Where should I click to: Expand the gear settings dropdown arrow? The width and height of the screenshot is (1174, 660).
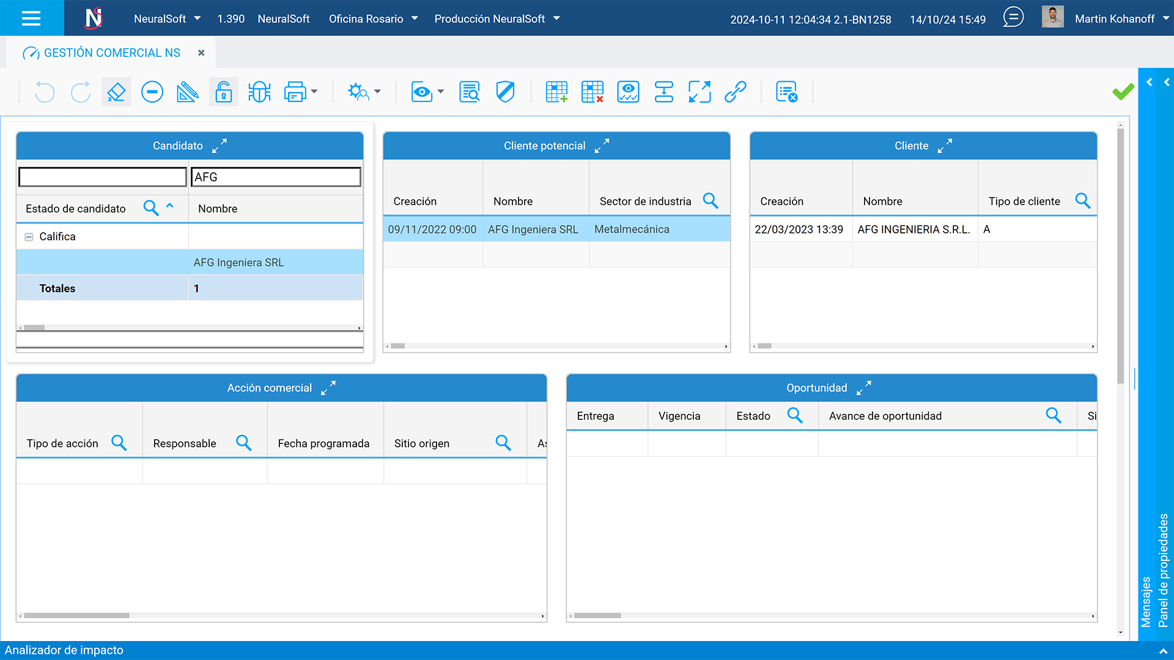[x=377, y=92]
